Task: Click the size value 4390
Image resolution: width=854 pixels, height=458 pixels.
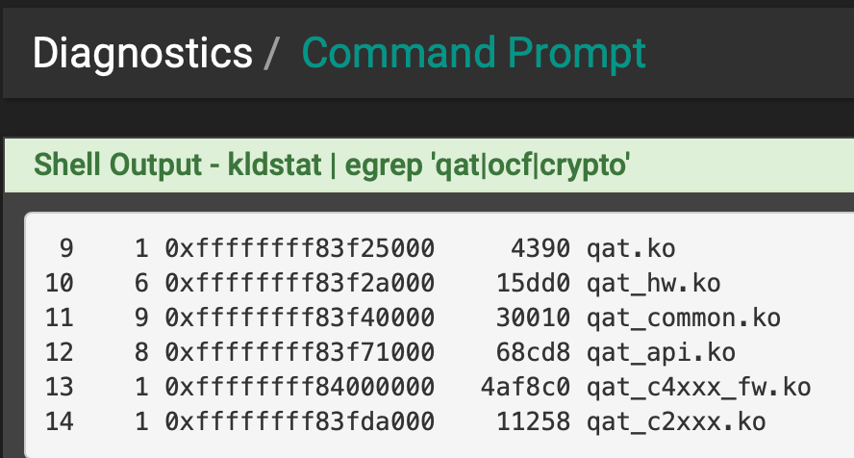Action: (541, 249)
